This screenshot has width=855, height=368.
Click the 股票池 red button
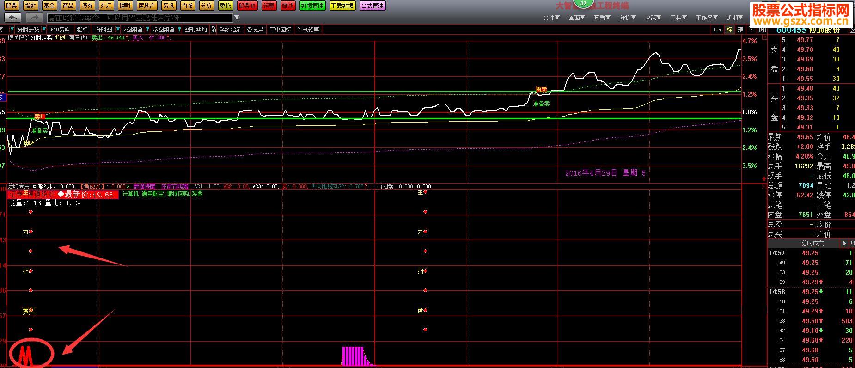(x=247, y=6)
